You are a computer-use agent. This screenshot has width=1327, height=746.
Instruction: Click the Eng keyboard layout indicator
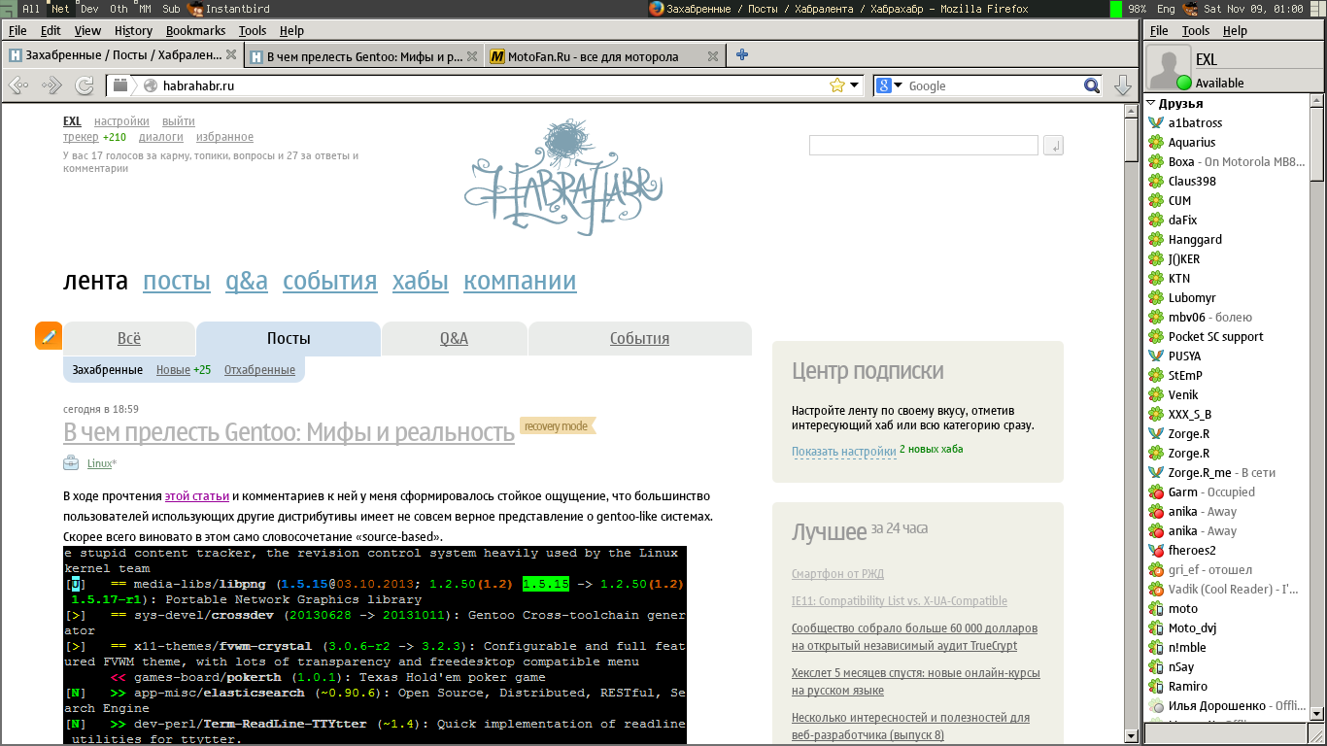pyautogui.click(x=1166, y=8)
